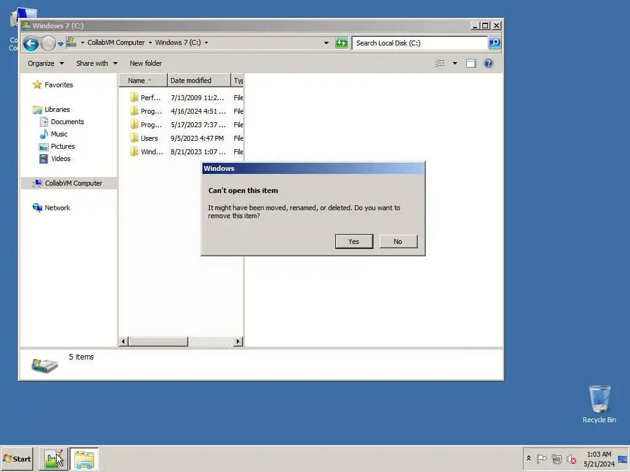Show hidden tray icons arrow
Screen dimensions: 630x472
tap(528, 458)
